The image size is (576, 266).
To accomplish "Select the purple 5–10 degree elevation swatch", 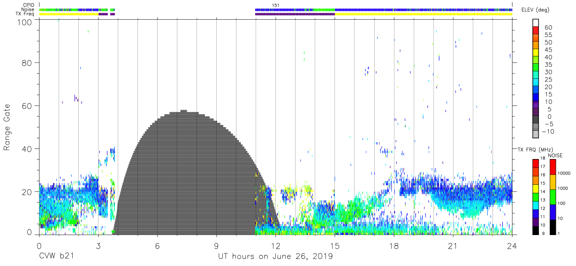I will pyautogui.click(x=536, y=105).
